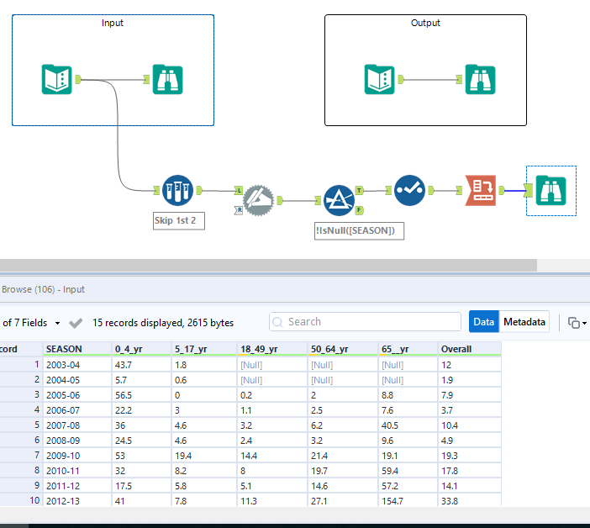This screenshot has width=590, height=528.
Task: Click the Overall column header
Action: coord(470,349)
